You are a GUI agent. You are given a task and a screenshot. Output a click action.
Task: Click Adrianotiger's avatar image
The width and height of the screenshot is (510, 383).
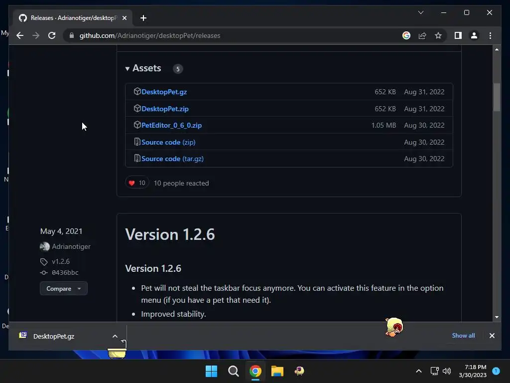(44, 246)
